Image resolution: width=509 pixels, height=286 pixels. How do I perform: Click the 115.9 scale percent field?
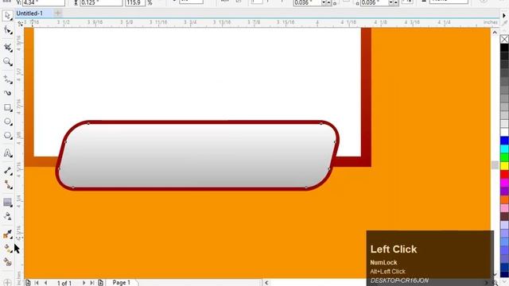click(x=135, y=2)
